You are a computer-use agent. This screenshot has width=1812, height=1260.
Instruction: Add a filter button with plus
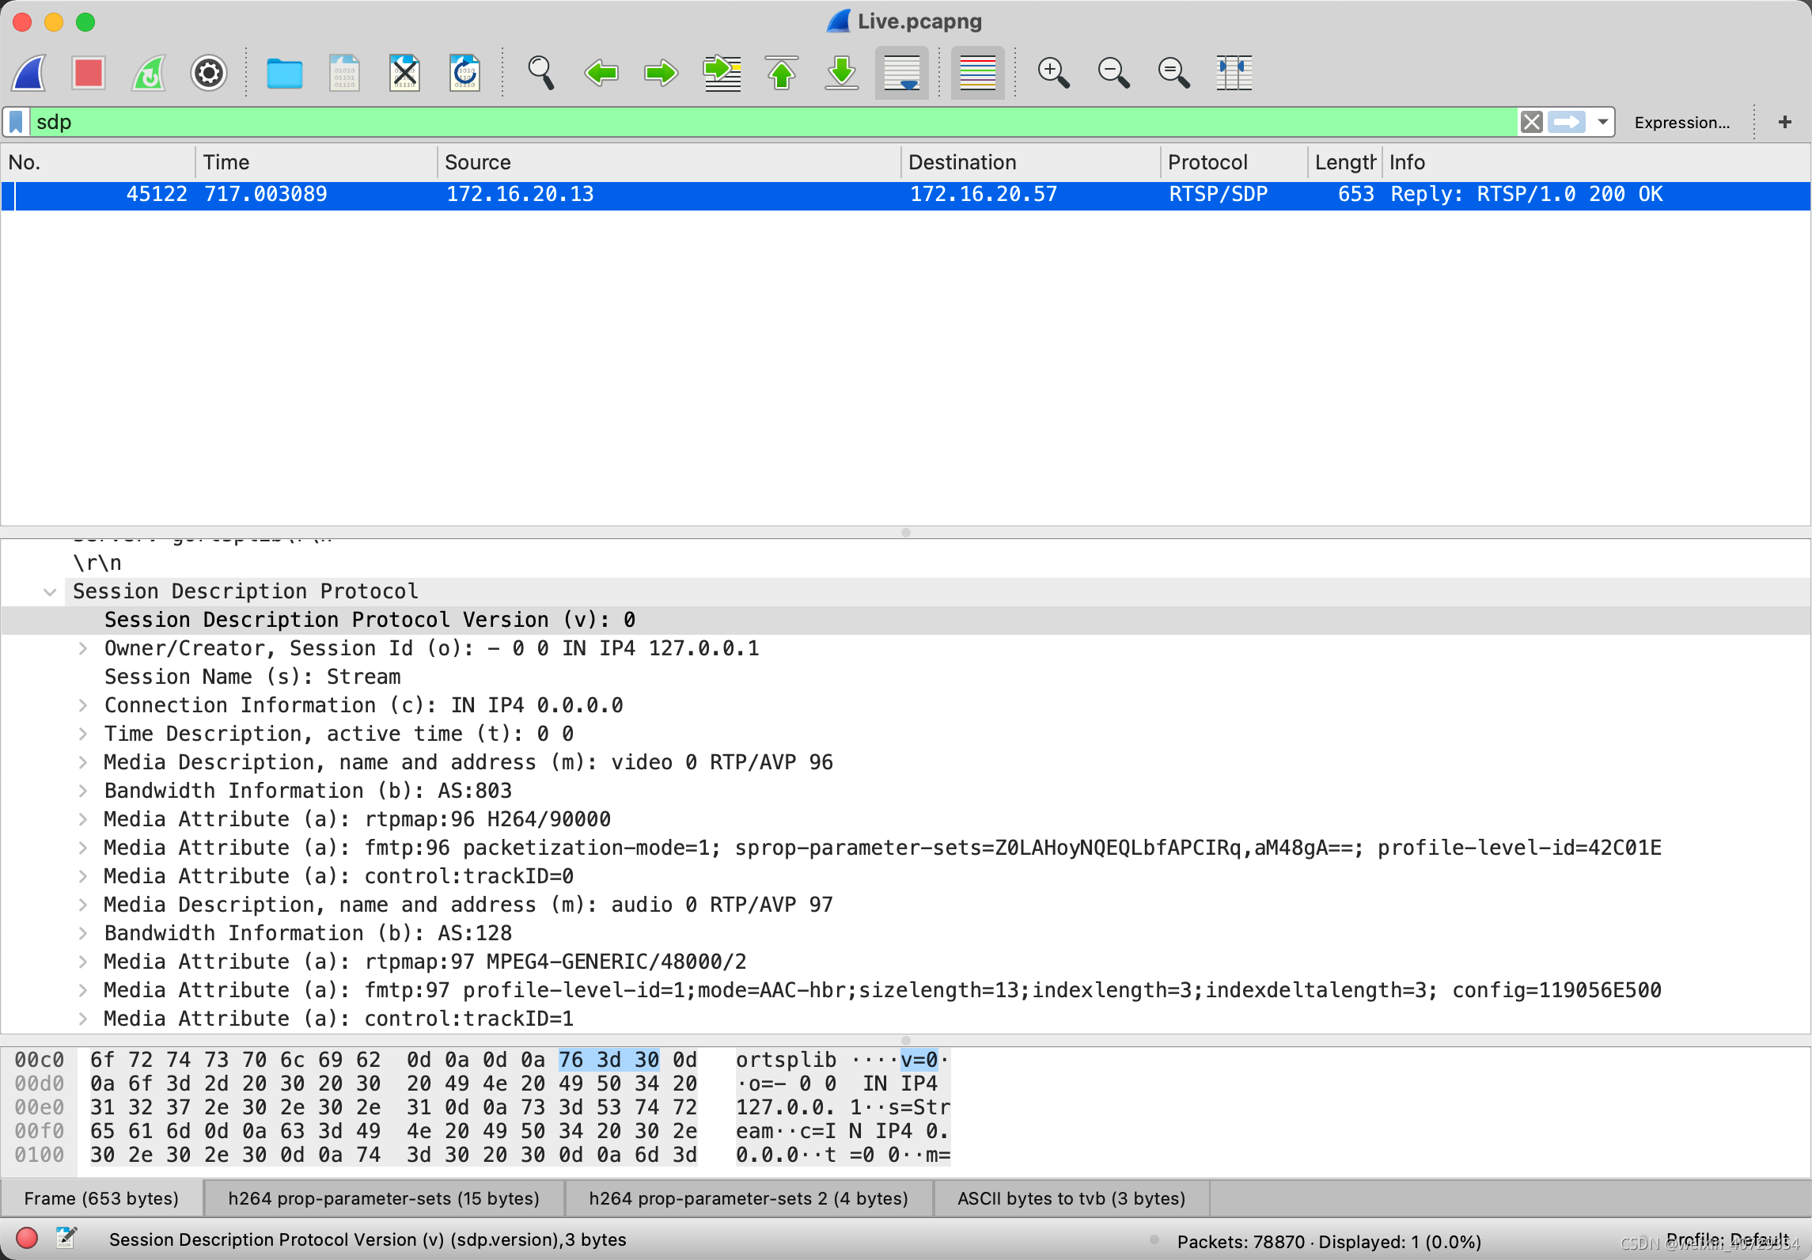click(x=1785, y=122)
